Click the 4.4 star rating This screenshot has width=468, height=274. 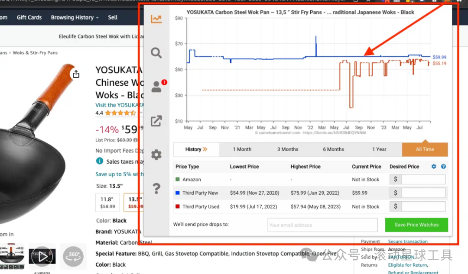pos(116,113)
